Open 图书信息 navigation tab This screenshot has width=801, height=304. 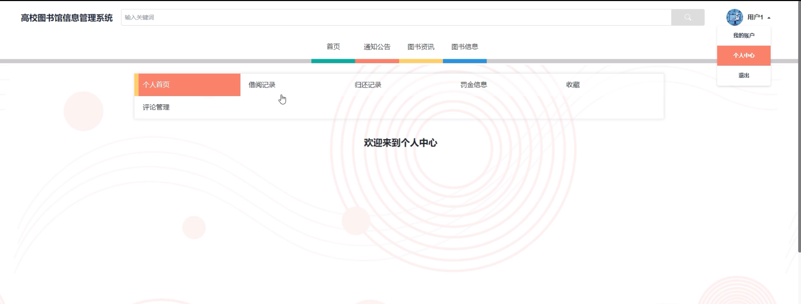[465, 47]
